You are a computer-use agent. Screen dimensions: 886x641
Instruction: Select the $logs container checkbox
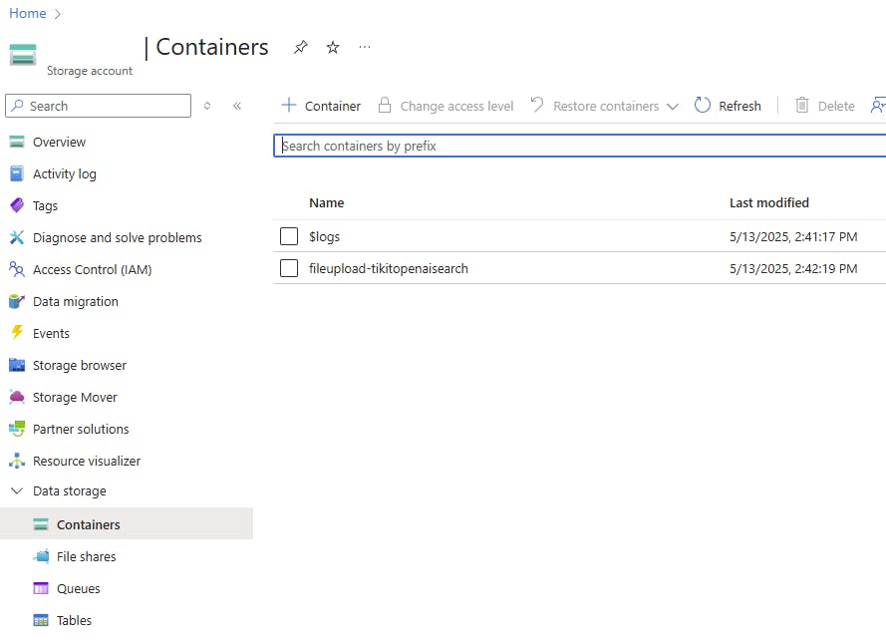pyautogui.click(x=289, y=236)
